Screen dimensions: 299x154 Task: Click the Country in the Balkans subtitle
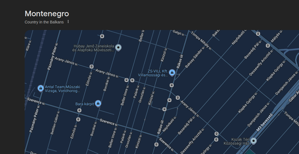click(44, 22)
